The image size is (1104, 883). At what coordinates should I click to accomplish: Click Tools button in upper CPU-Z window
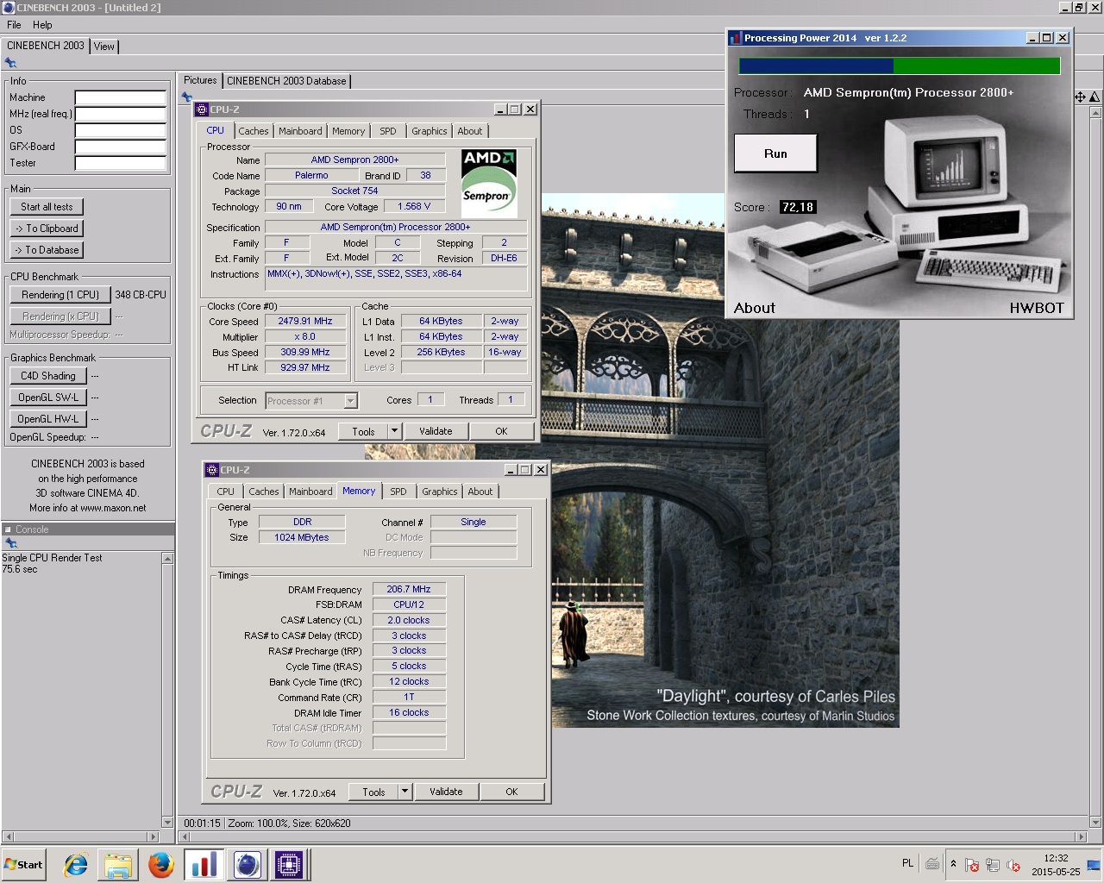(x=363, y=431)
